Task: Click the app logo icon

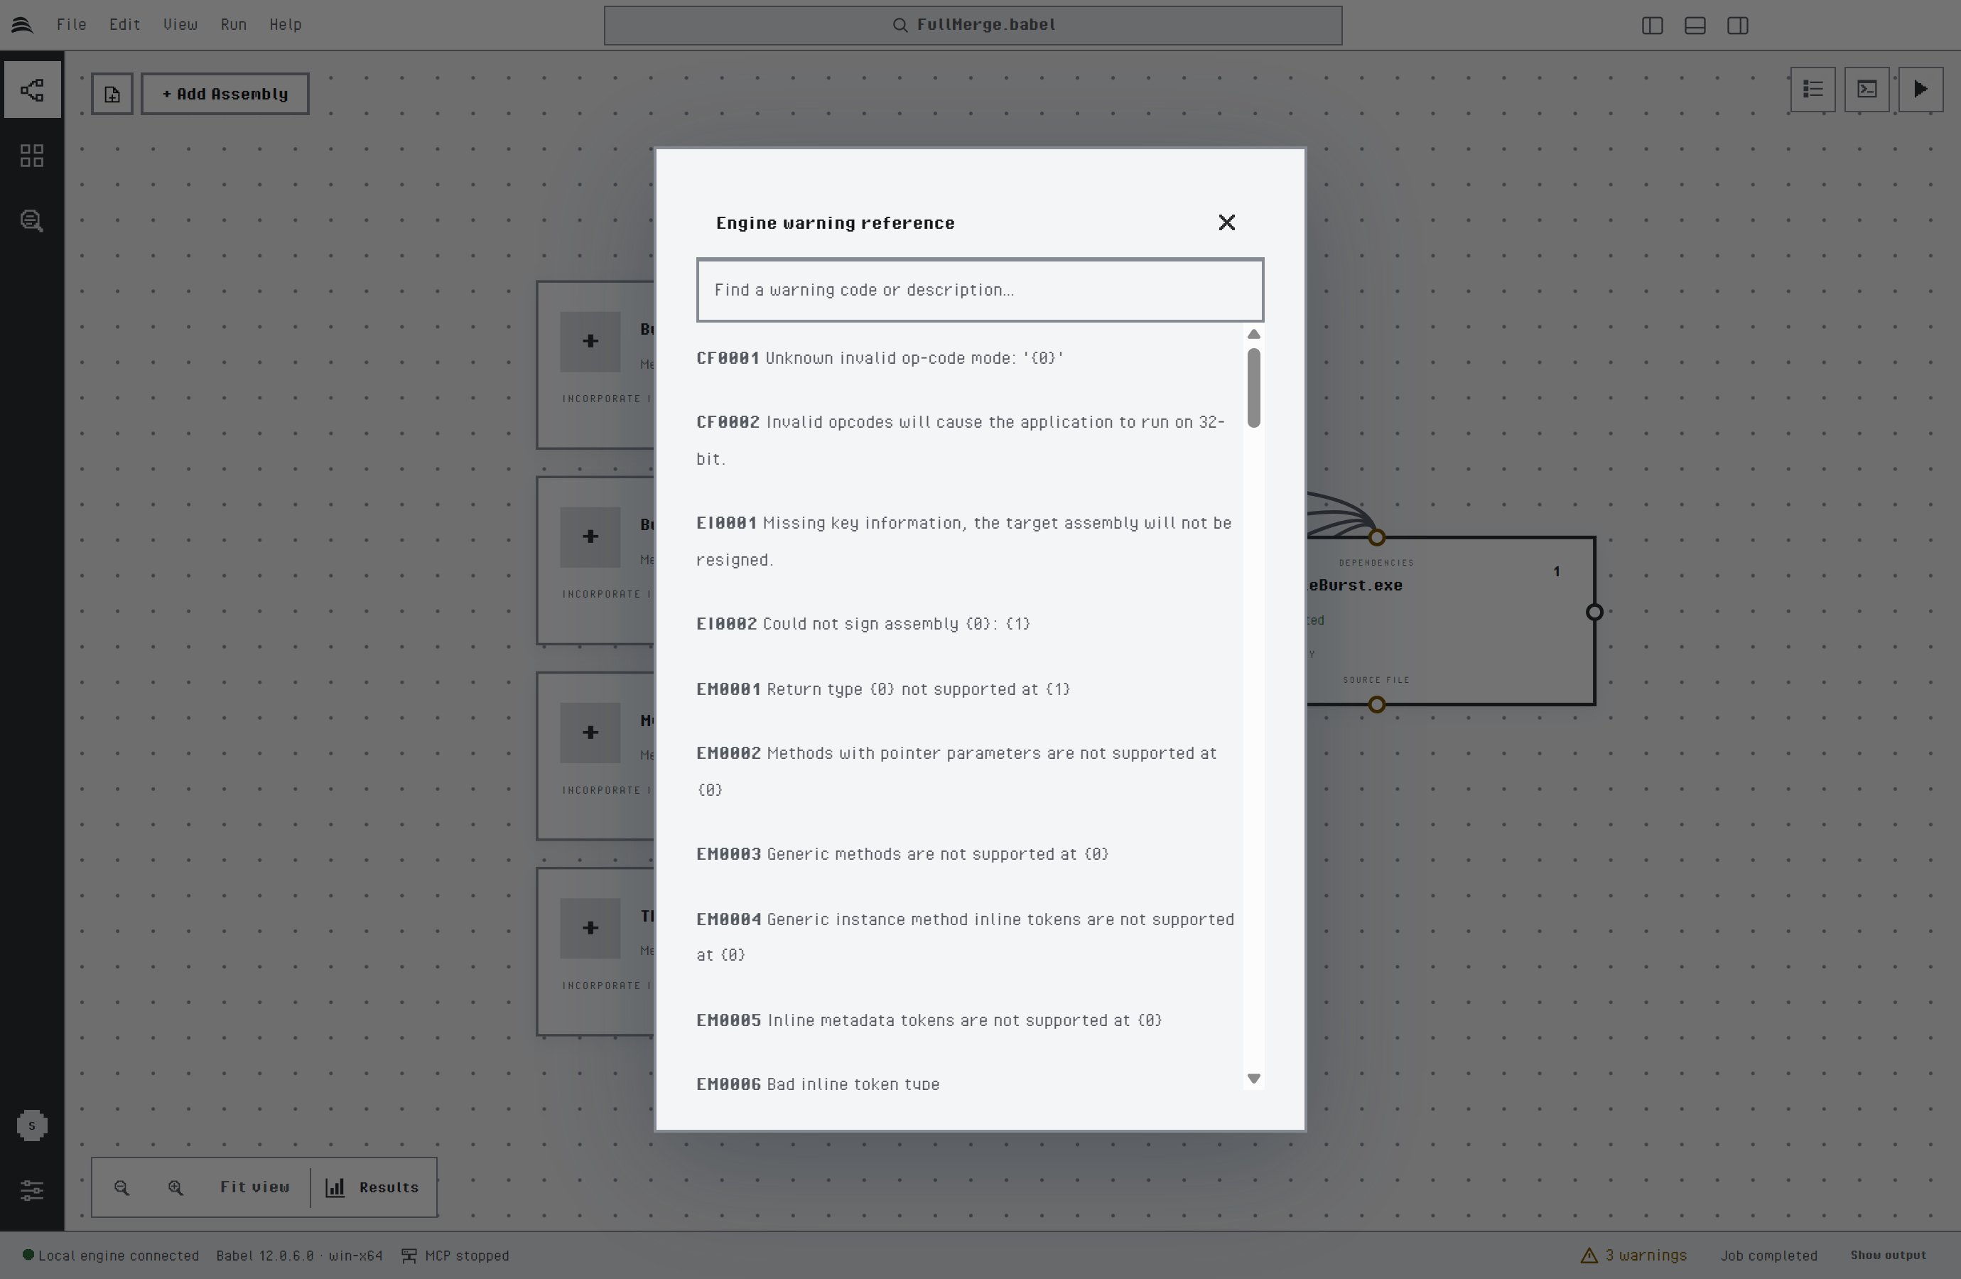Action: tap(22, 25)
